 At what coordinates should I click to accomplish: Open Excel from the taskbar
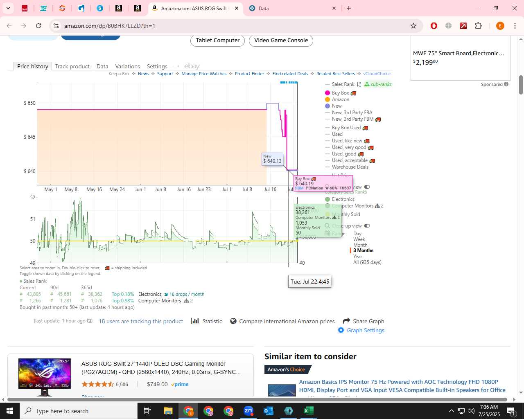(x=309, y=411)
